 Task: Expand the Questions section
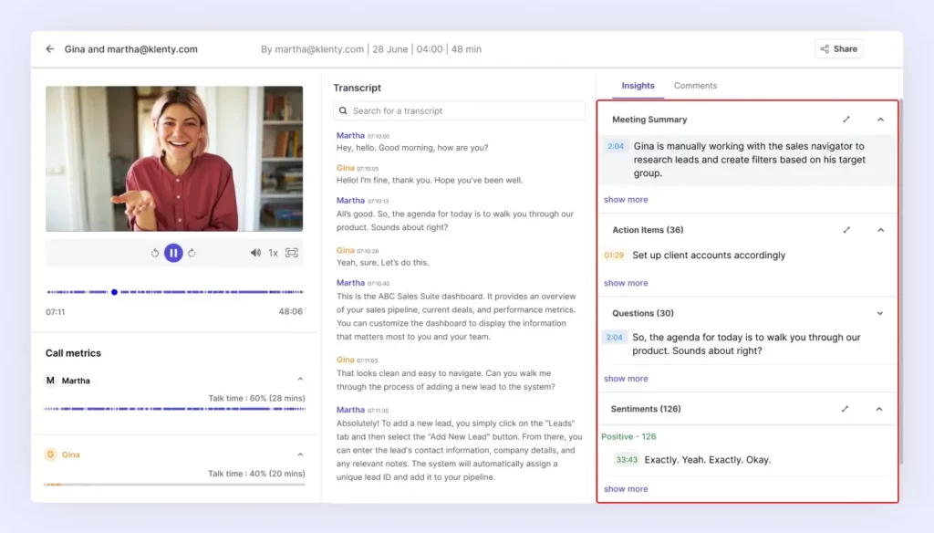[x=880, y=312]
